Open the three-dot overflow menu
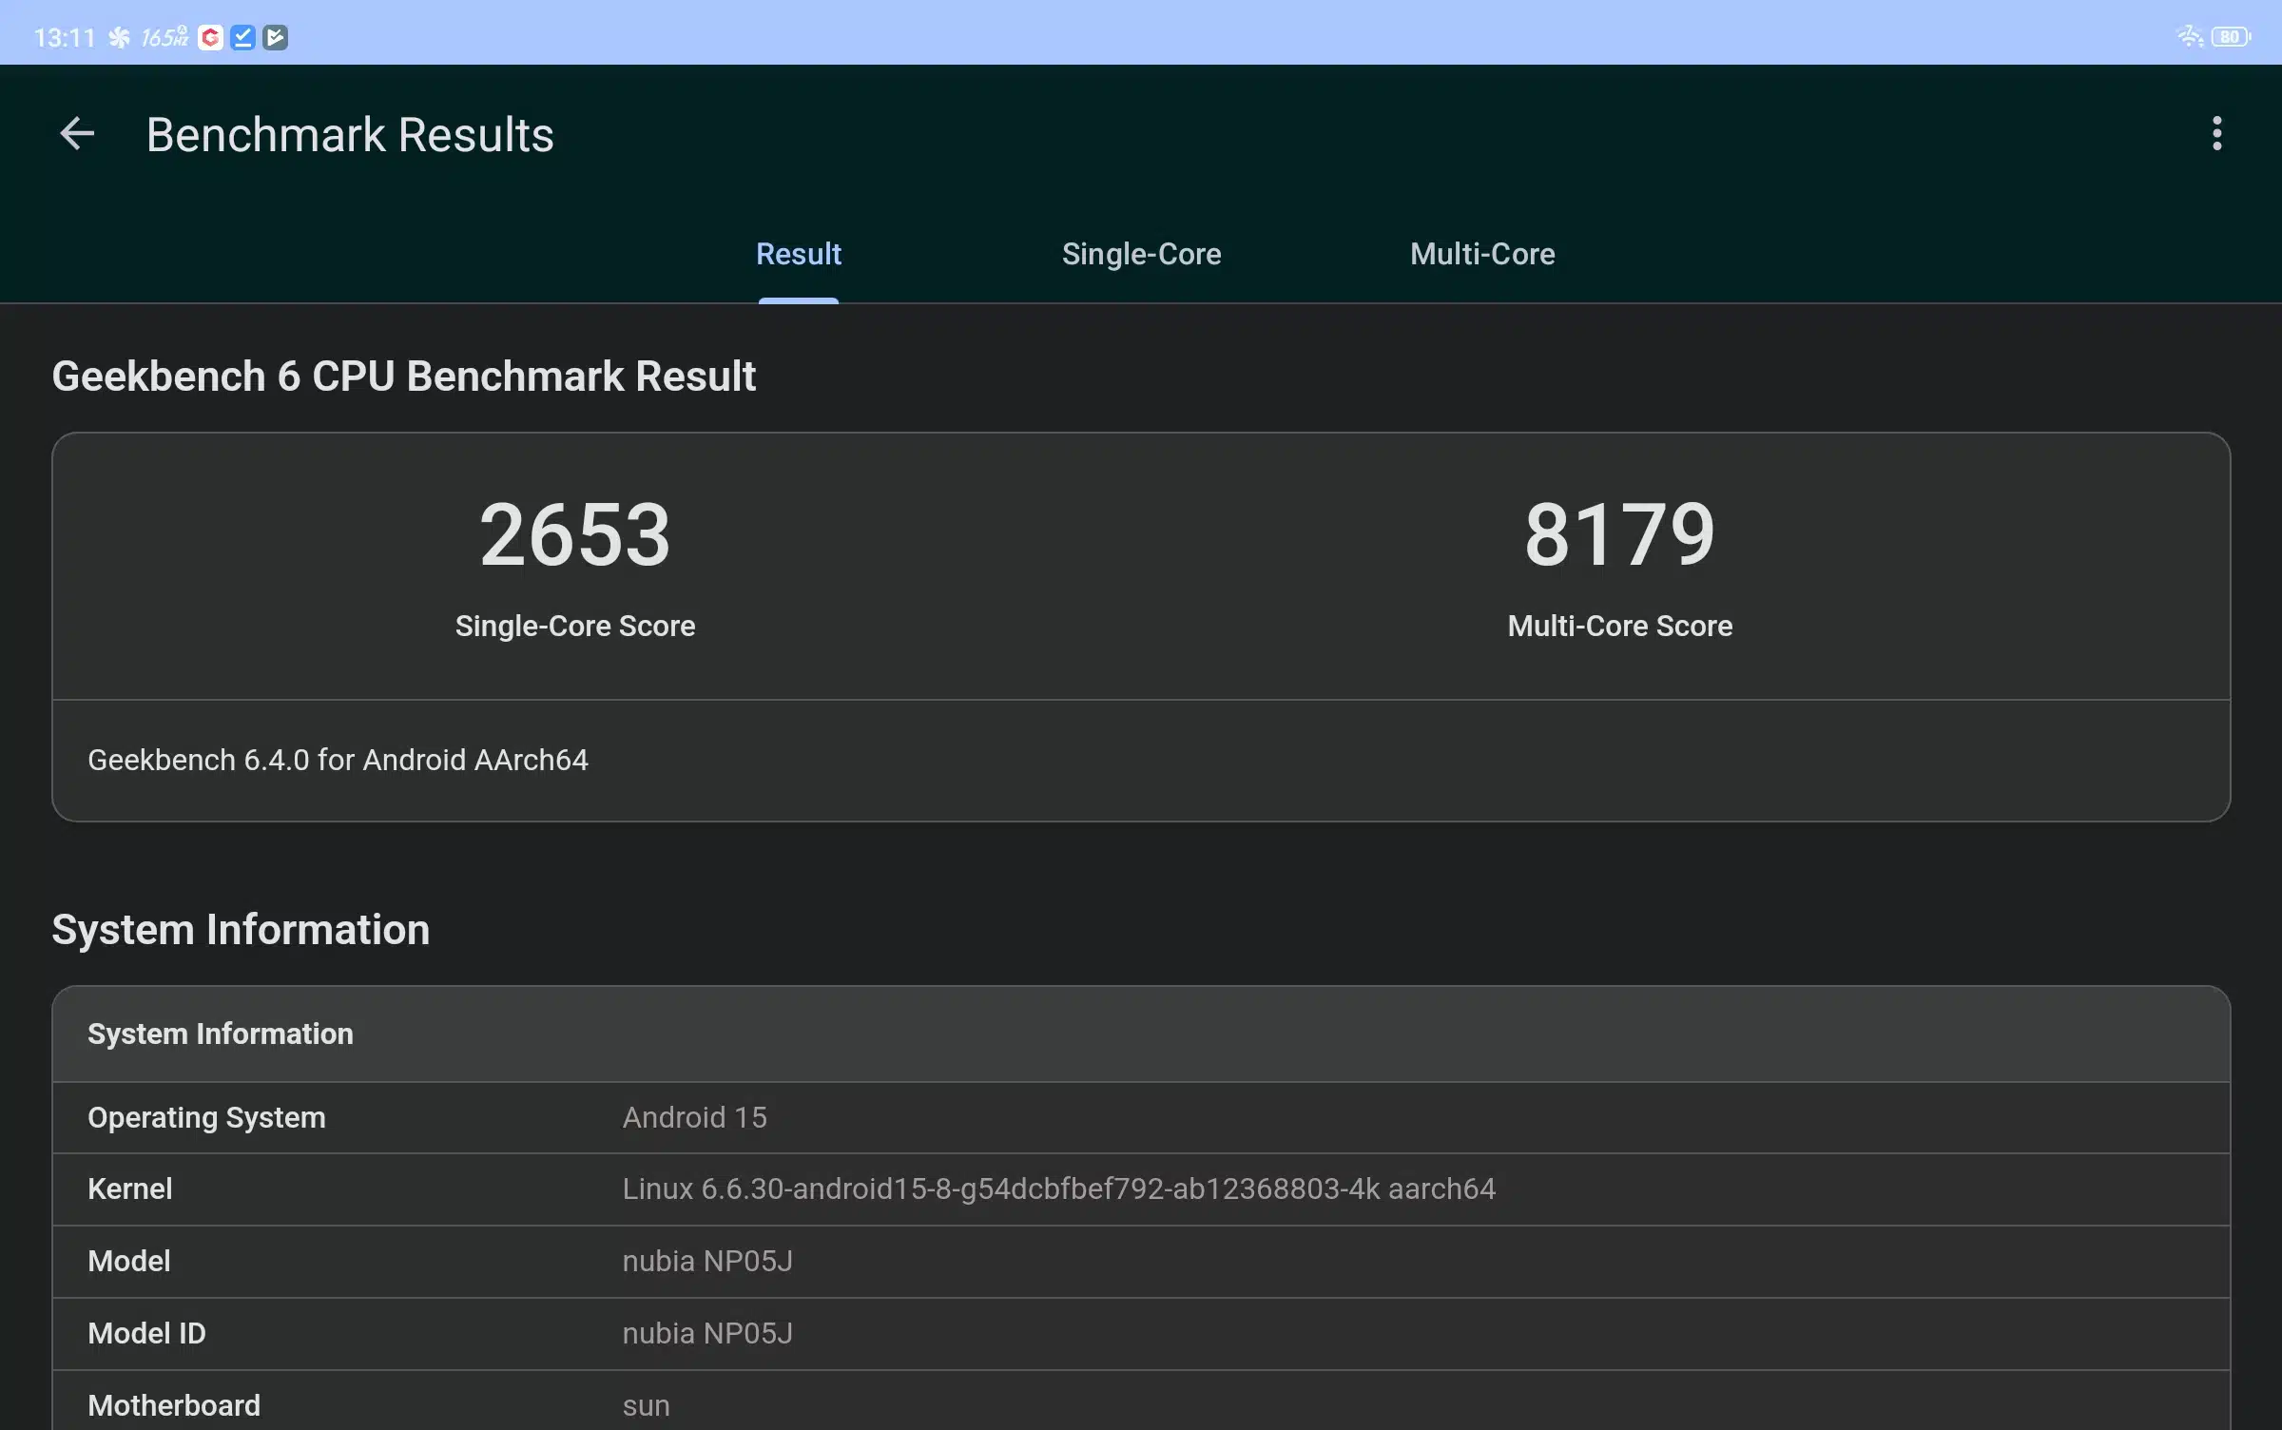 tap(2216, 134)
